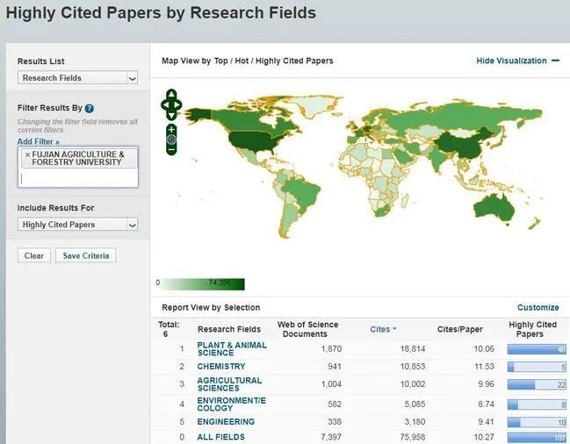Collapse visualization with the minus icon
Viewport: 570px width, 444px height.
pos(555,61)
